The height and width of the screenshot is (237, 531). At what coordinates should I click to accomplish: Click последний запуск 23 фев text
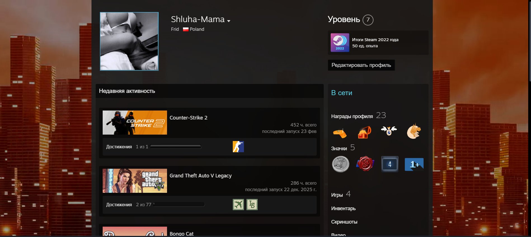pyautogui.click(x=289, y=131)
